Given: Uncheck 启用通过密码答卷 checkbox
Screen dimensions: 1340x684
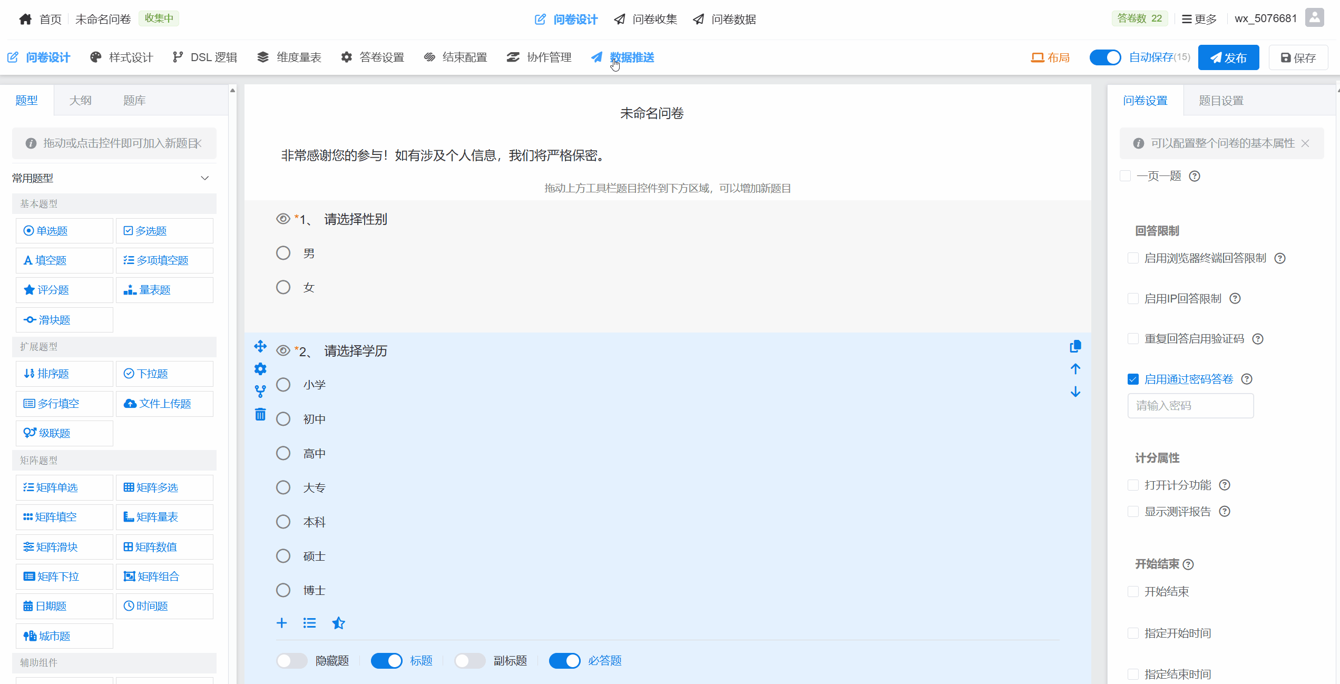Looking at the screenshot, I should click(1133, 379).
